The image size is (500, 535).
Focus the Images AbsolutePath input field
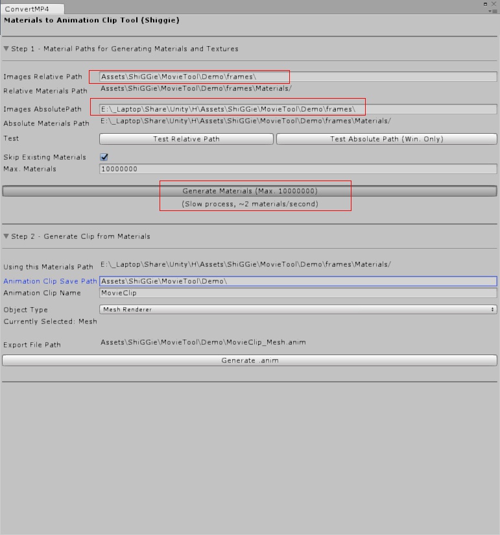pyautogui.click(x=298, y=109)
